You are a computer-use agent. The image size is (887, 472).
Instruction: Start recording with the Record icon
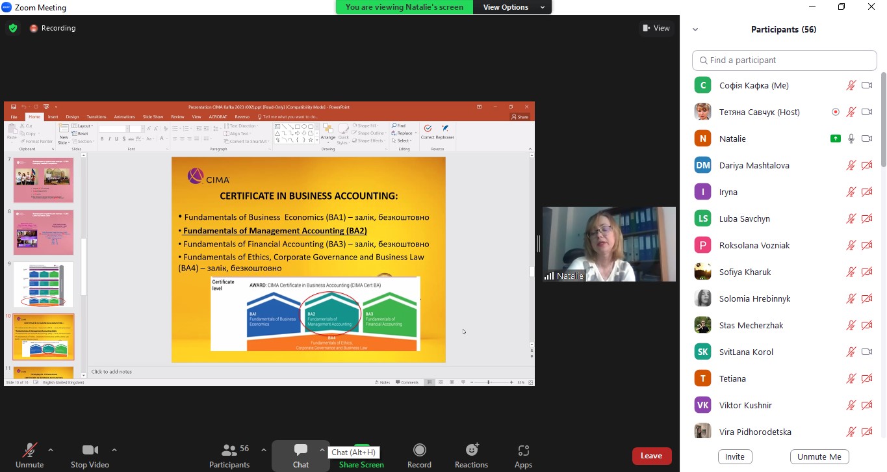(x=420, y=451)
